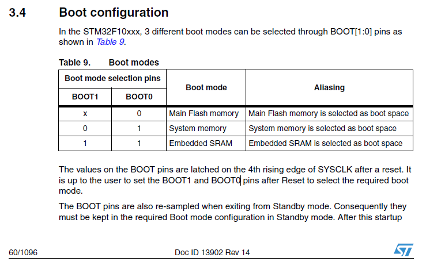Select "Embedded SRAM is selected as boot space" cell
The image size is (426, 269).
[x=326, y=143]
